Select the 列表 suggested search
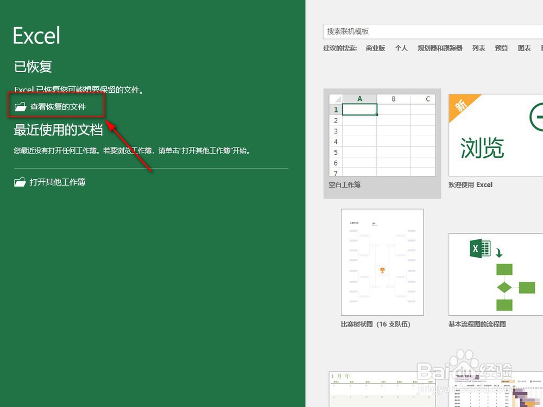The image size is (543, 407). point(478,48)
